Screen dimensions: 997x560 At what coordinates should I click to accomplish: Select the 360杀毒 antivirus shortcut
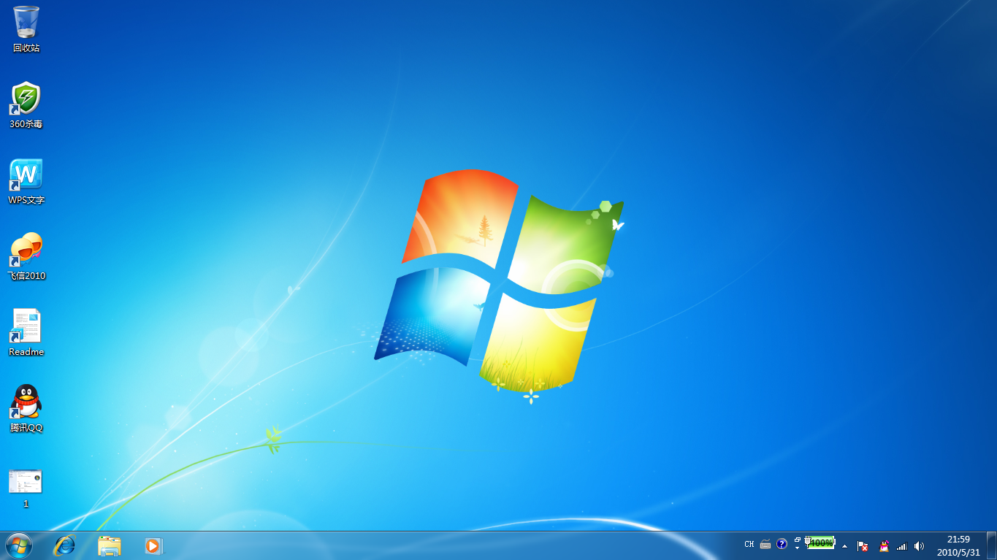[x=26, y=105]
